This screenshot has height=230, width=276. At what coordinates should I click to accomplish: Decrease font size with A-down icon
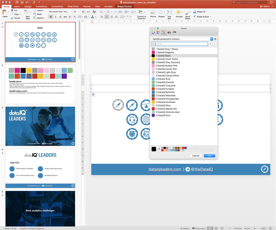coord(88,12)
